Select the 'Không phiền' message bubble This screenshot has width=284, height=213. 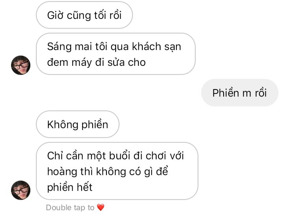click(78, 124)
